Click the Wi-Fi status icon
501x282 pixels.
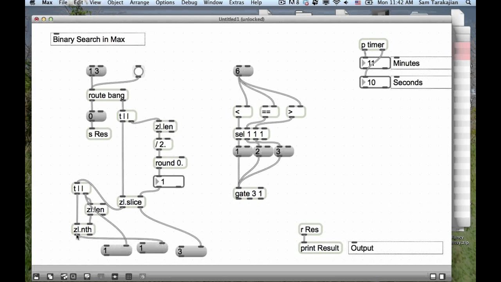pyautogui.click(x=337, y=3)
